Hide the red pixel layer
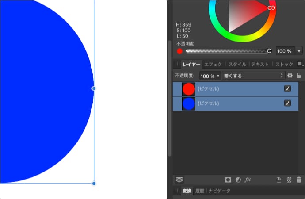This screenshot has width=305, height=199. 287,89
